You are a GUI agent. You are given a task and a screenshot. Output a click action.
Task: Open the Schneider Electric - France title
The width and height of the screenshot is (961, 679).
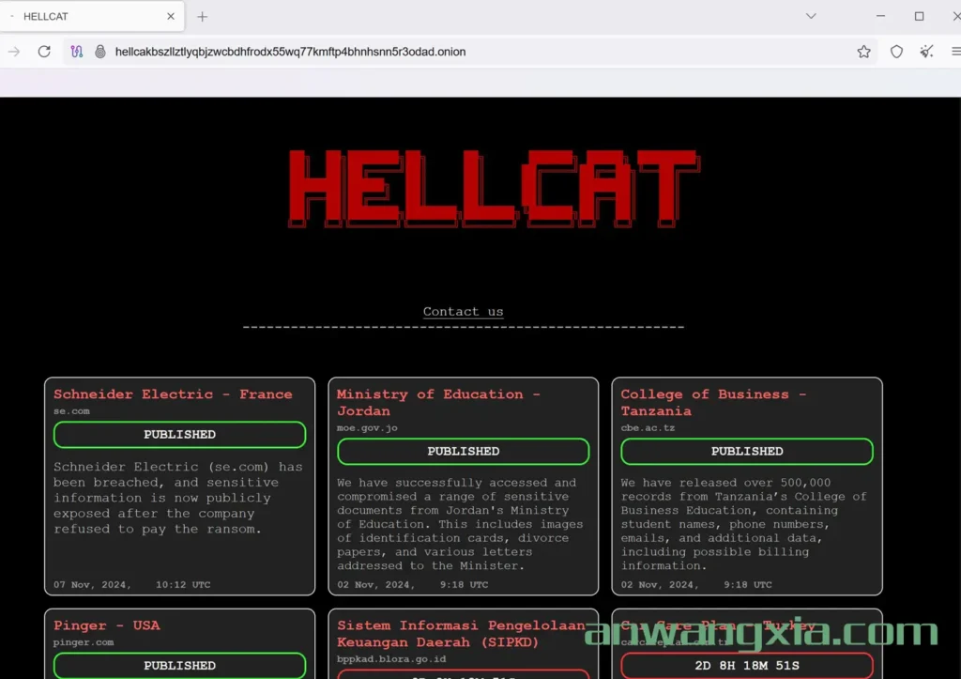(173, 394)
